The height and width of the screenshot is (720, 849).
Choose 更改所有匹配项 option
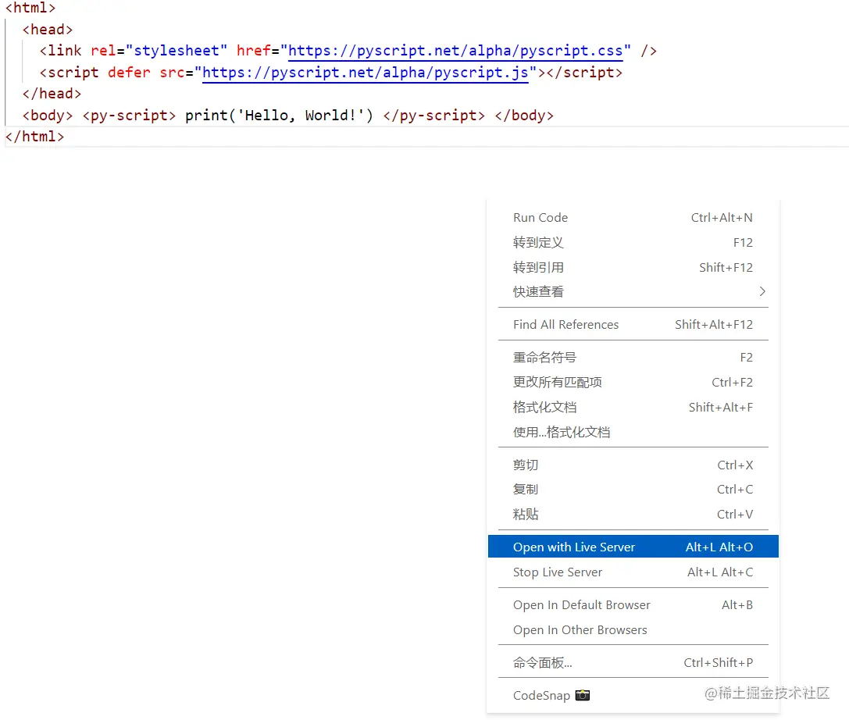pos(633,382)
